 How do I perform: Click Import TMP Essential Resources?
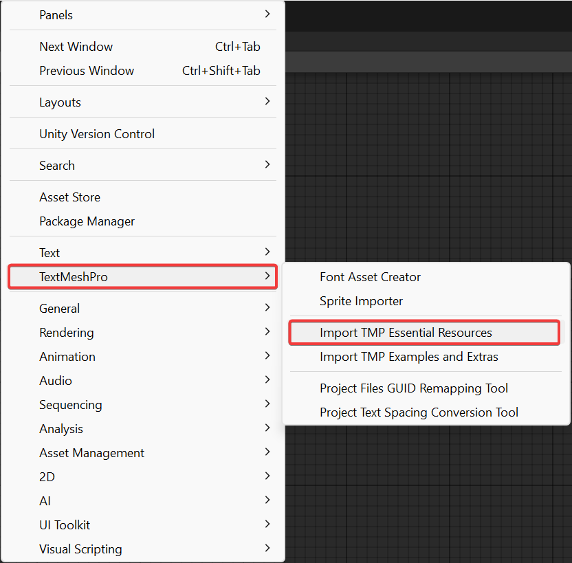pyautogui.click(x=406, y=333)
